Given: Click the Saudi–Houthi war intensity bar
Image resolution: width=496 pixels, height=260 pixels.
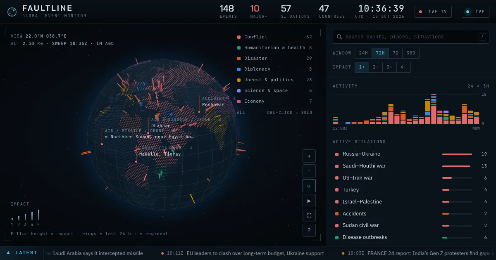Looking at the screenshot, I should coord(457,166).
